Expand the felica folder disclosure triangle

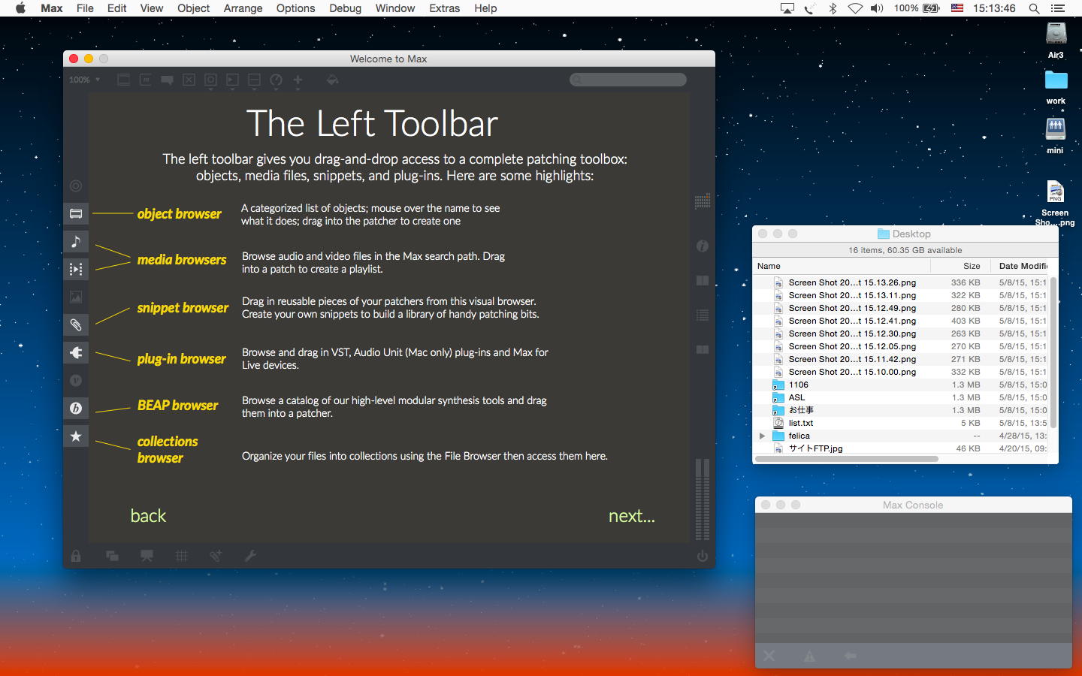click(762, 436)
